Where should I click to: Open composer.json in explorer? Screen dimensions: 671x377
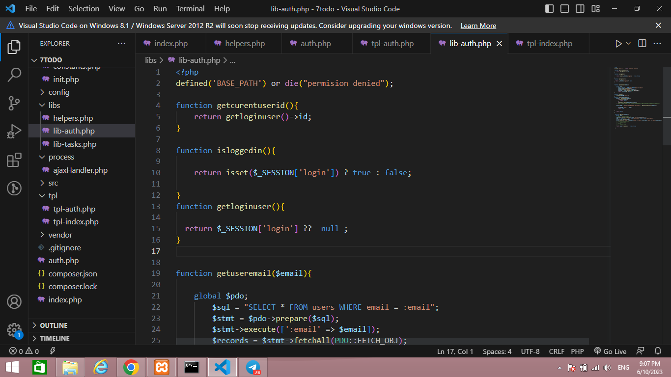82,274
